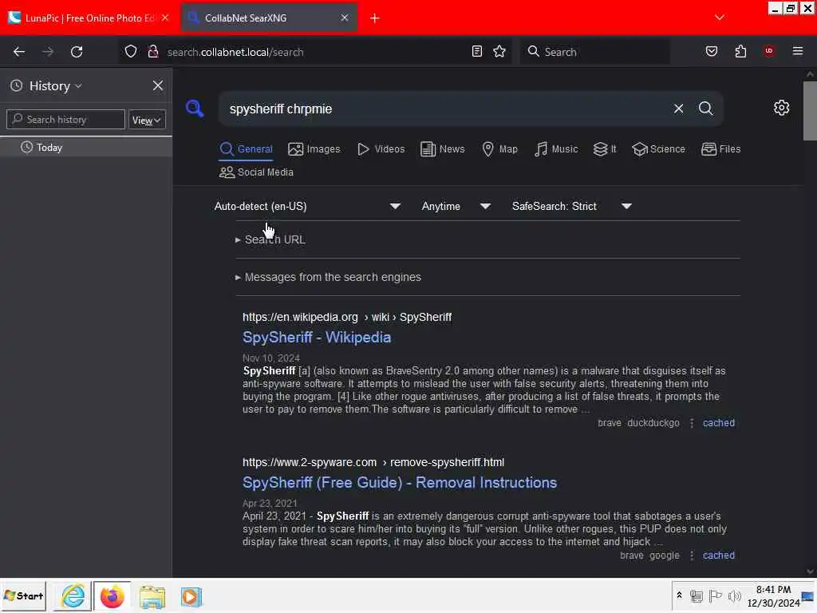Show hidden system tray icons
This screenshot has height=613, width=817.
[680, 595]
